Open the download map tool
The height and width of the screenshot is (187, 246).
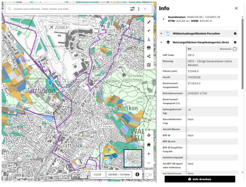pyautogui.click(x=149, y=39)
